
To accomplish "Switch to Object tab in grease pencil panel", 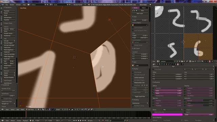I will (144, 8).
